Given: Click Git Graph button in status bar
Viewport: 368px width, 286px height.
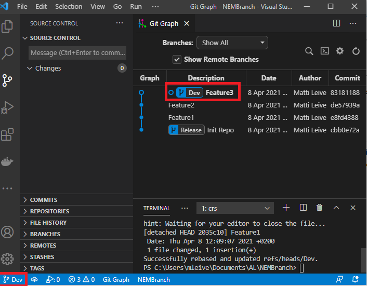Looking at the screenshot, I should pyautogui.click(x=116, y=280).
